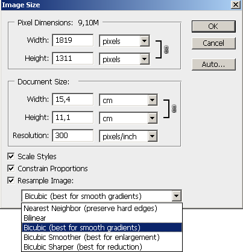
Task: Click the pixel Height field showing 1311
Action: click(73, 58)
